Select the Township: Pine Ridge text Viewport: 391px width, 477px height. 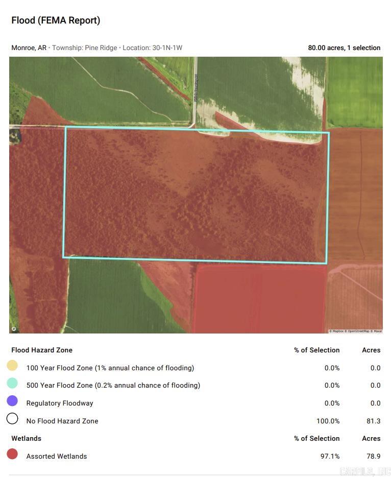(85, 48)
